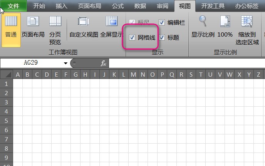The image size is (265, 166).
Task: Insert function via fx icon
Action: pyautogui.click(x=103, y=63)
